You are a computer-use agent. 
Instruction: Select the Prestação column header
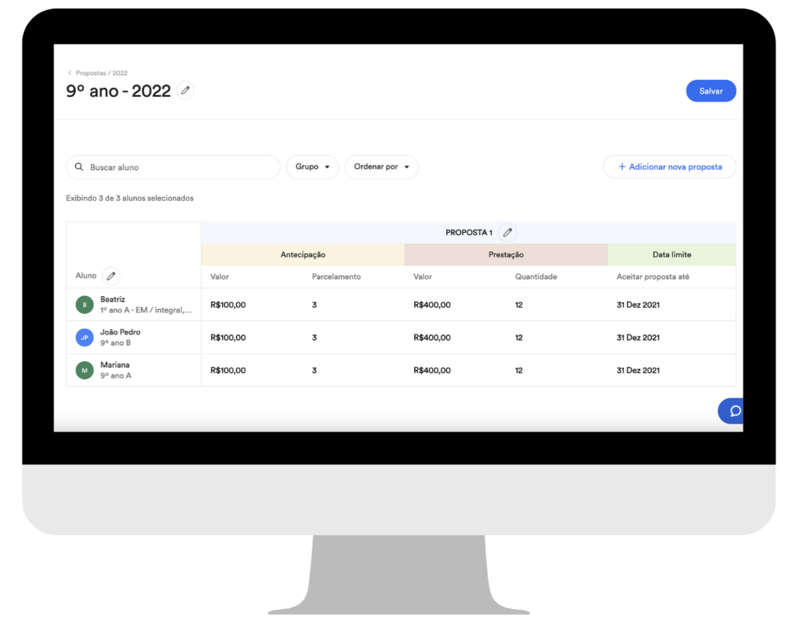coord(506,255)
